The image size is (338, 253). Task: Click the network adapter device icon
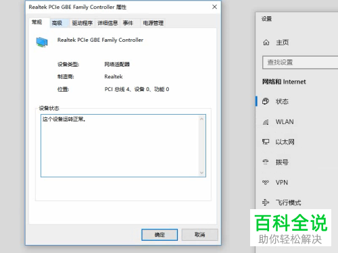point(42,42)
